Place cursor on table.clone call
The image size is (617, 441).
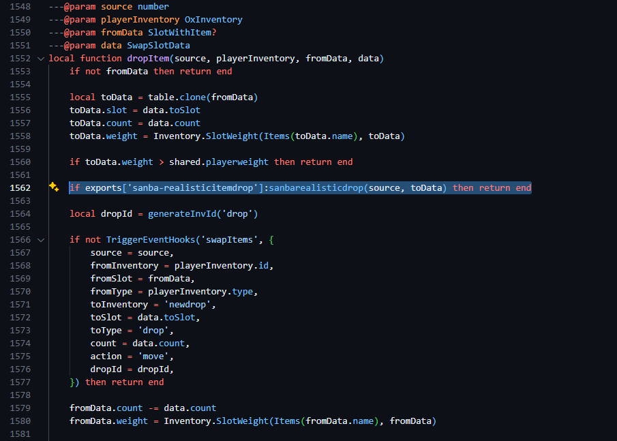click(174, 97)
